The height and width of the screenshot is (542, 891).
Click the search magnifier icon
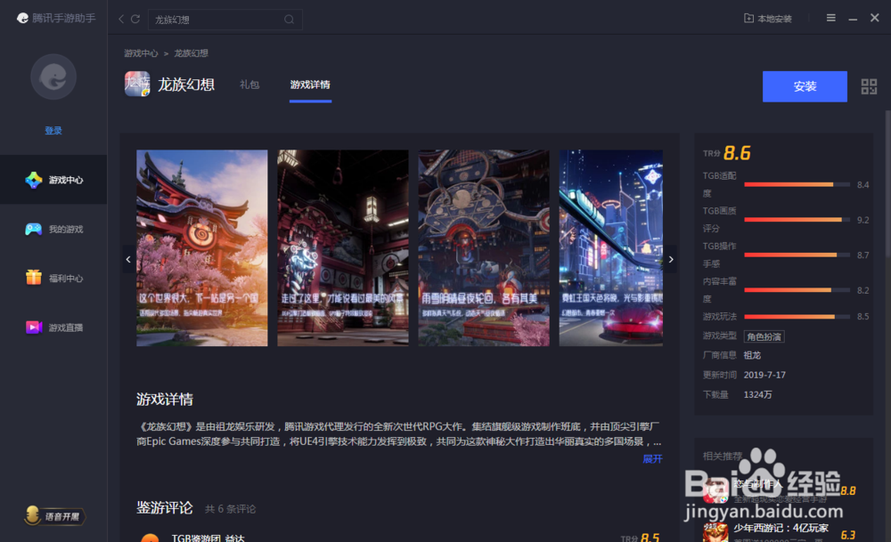[290, 20]
